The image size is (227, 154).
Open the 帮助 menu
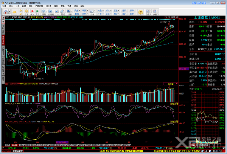coord(82,6)
